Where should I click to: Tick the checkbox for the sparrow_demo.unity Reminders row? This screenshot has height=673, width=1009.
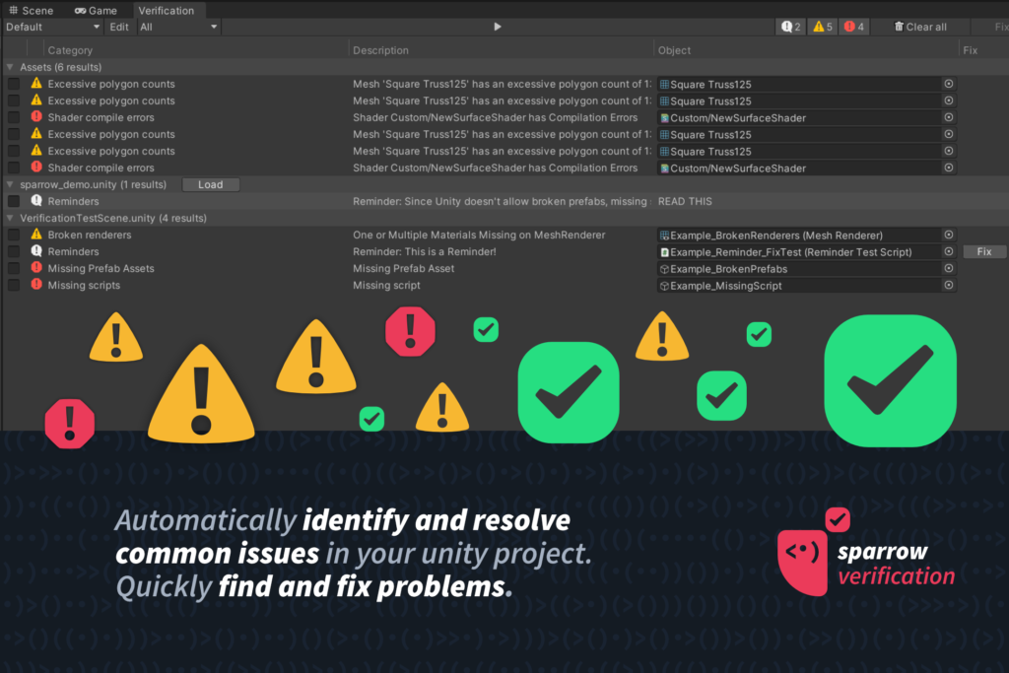[14, 201]
